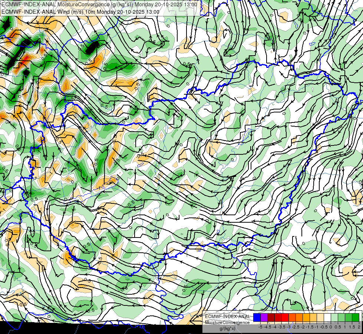Click legend tick label -4.5
The height and width of the screenshot is (334, 363).
tap(267, 327)
